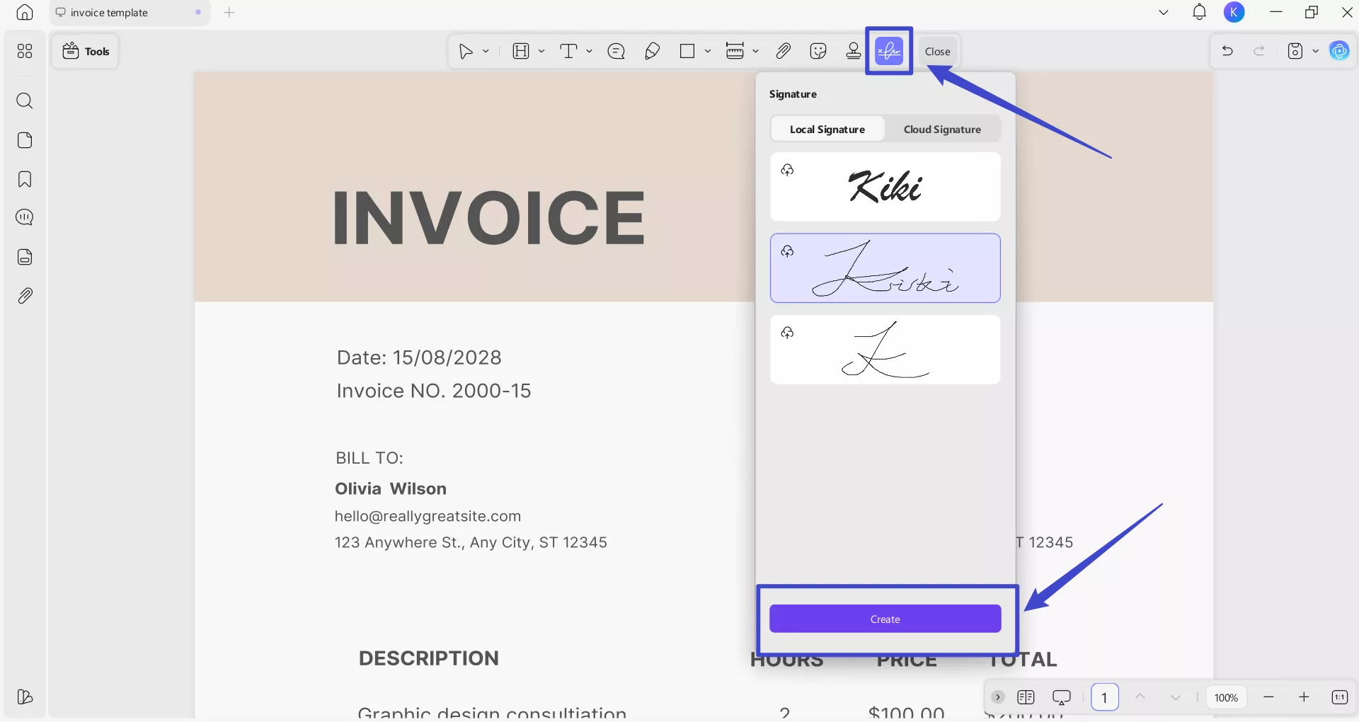The height and width of the screenshot is (722, 1359).
Task: Click the Attach file paperclip tool
Action: tap(783, 50)
